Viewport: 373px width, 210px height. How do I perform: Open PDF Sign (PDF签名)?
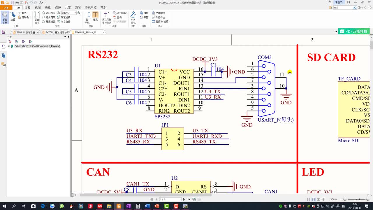coord(133,18)
